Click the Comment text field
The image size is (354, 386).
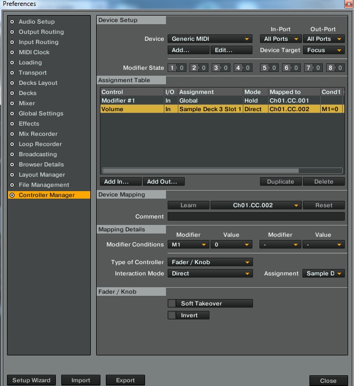point(256,217)
